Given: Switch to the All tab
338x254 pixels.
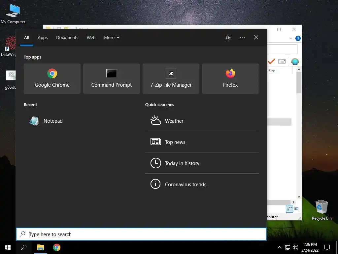Looking at the screenshot, I should [27, 38].
